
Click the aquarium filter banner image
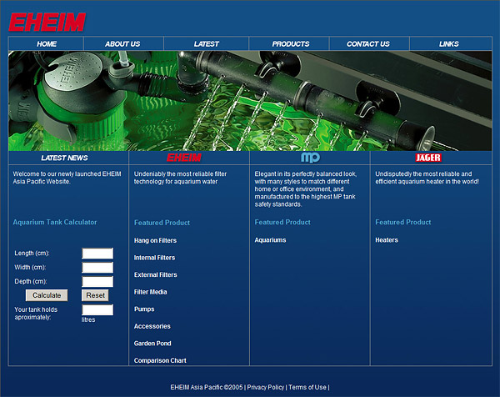click(x=250, y=101)
